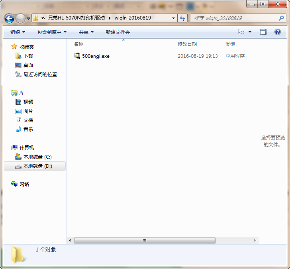Open 网络 in navigation pane
This screenshot has height=269, width=290.
coord(24,184)
